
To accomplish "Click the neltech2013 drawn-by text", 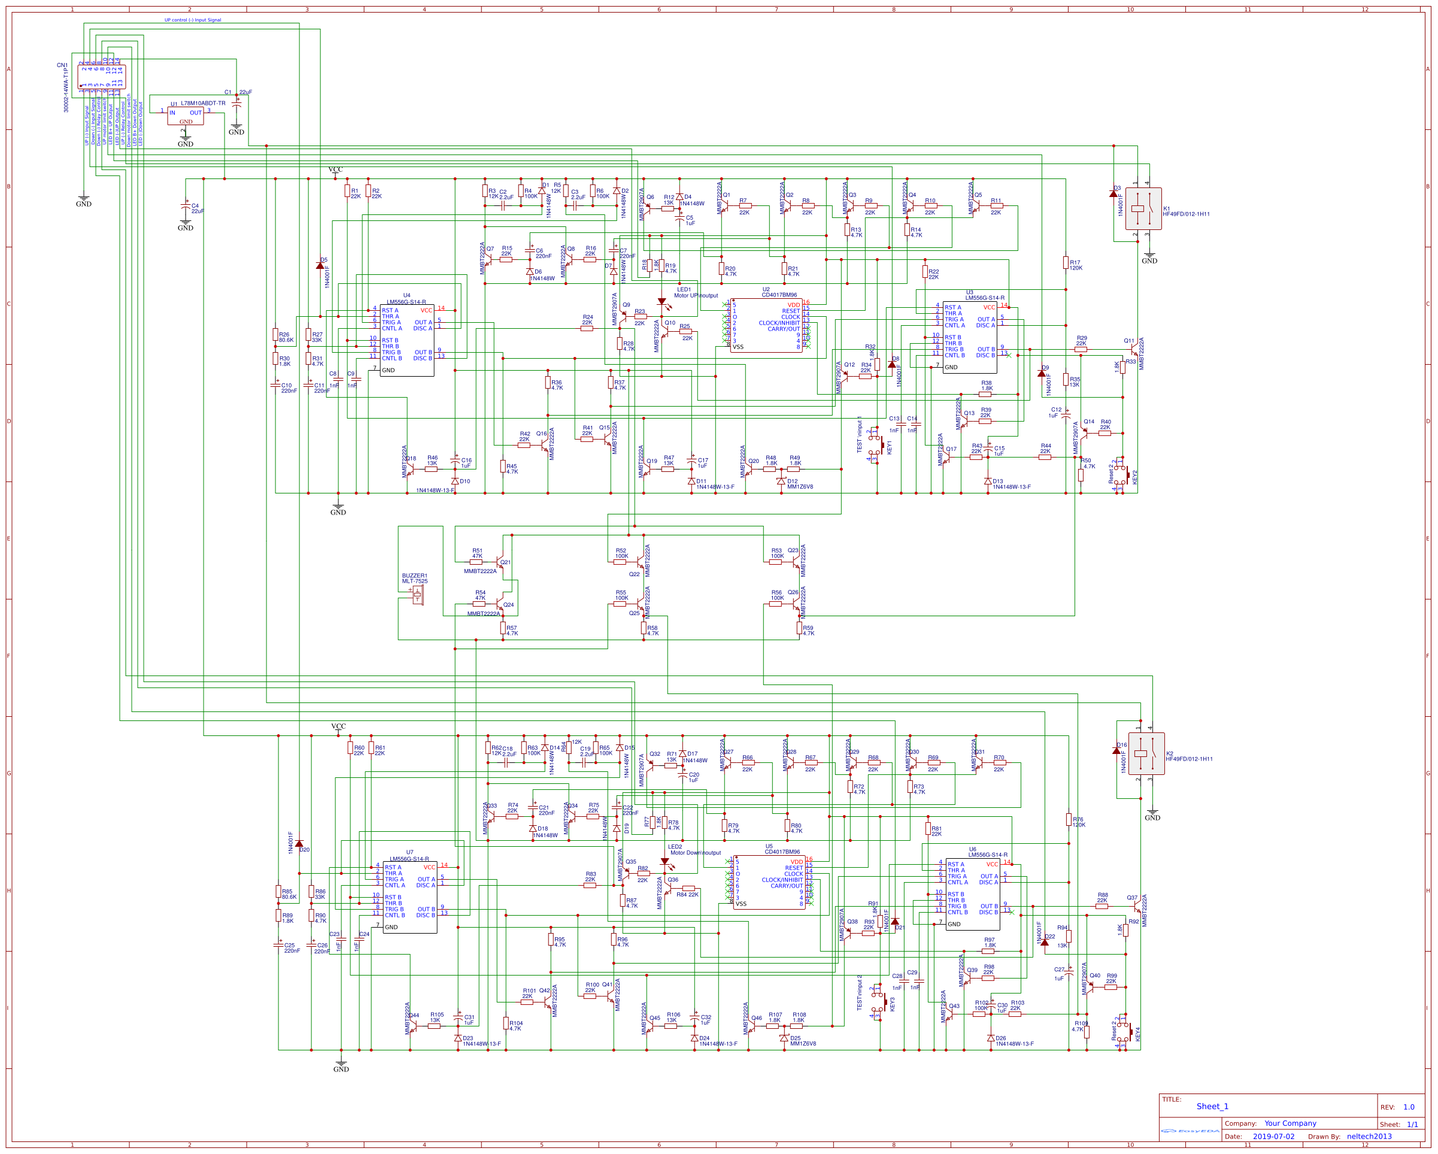I will click(x=1369, y=1137).
